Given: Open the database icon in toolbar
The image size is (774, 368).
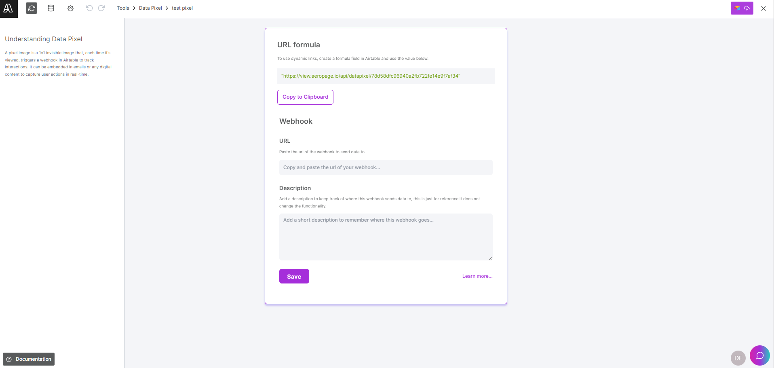Looking at the screenshot, I should [51, 8].
